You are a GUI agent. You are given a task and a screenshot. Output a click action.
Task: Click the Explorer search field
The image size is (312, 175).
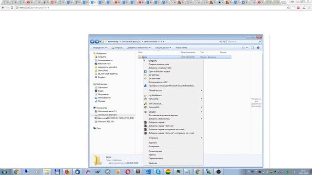coord(244,42)
